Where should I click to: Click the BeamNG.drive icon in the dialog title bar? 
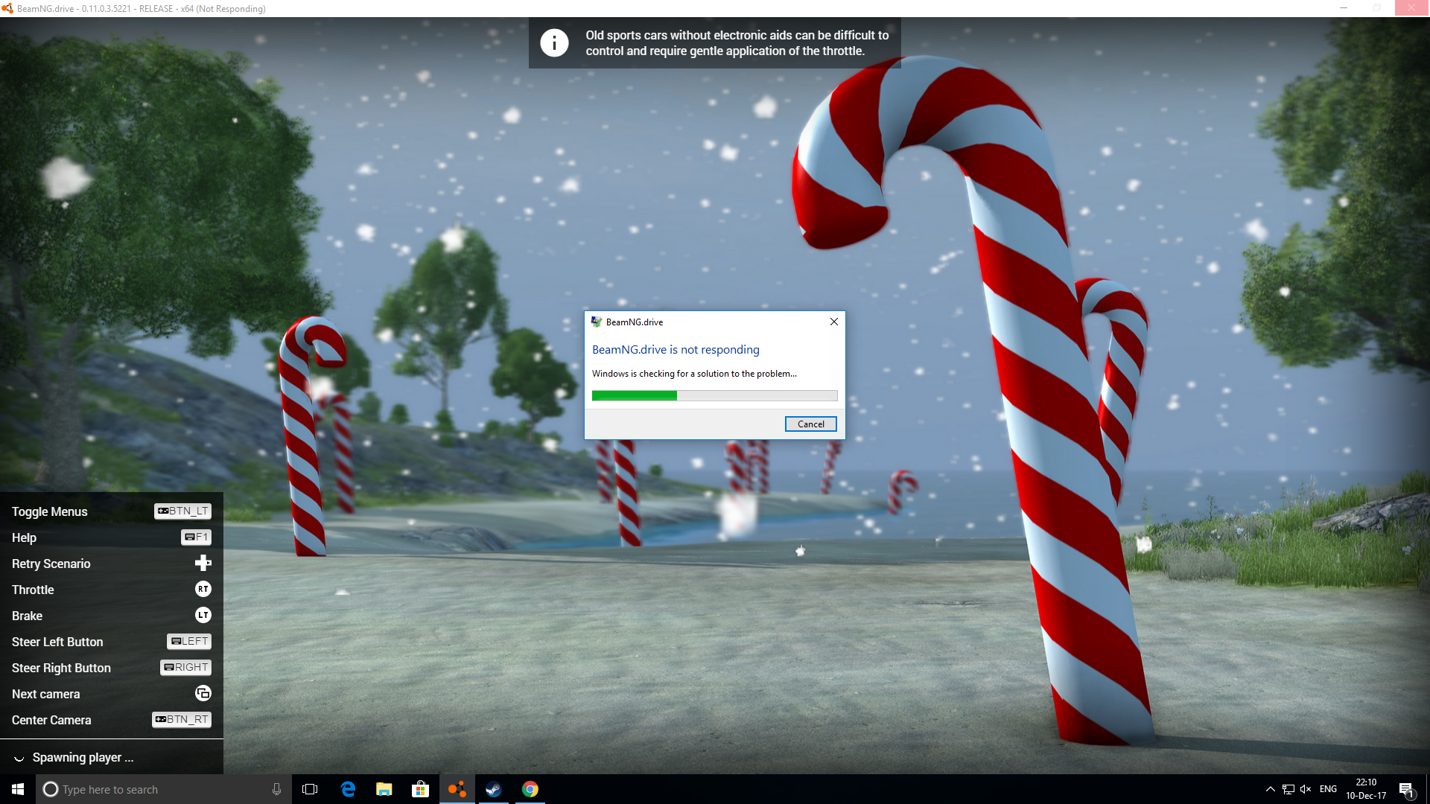[x=597, y=322]
